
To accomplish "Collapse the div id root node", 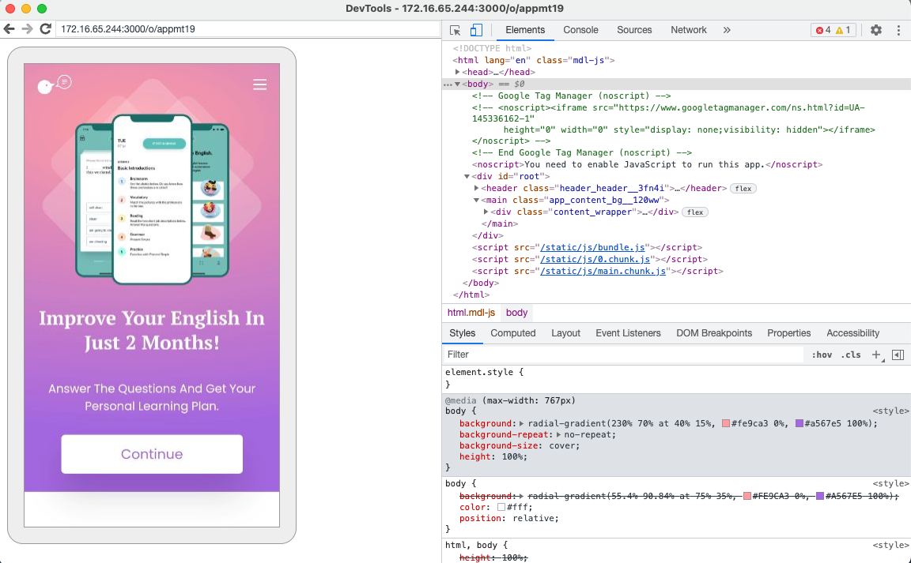I will (467, 176).
